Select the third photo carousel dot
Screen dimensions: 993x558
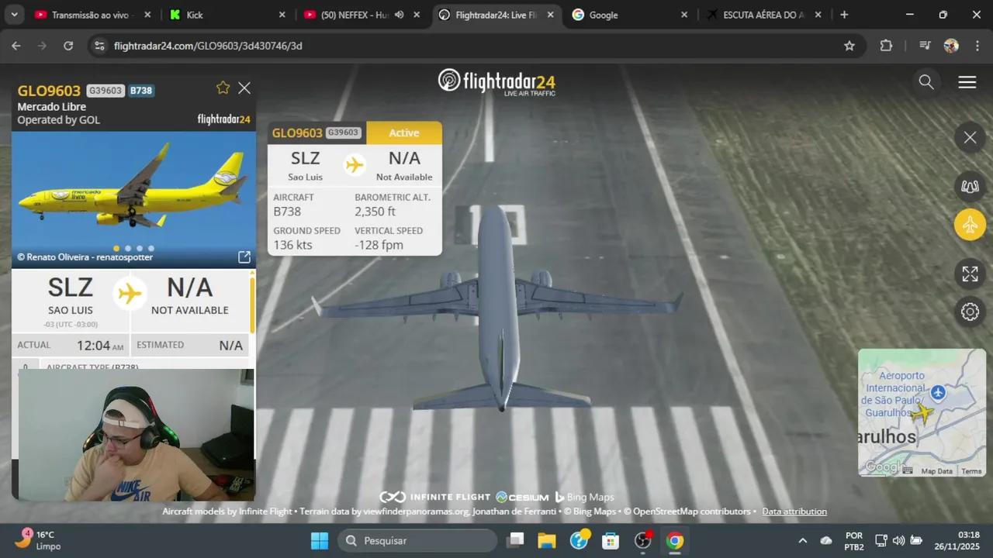140,249
